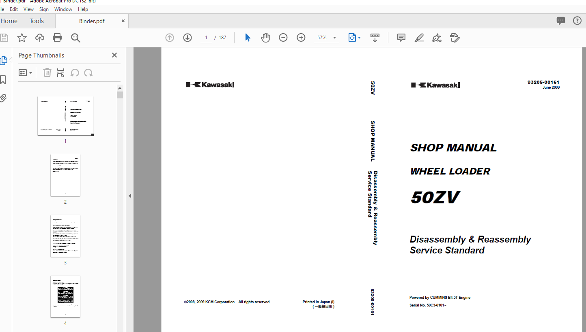Rotate pages counterclockwise
586x332 pixels.
[75, 72]
